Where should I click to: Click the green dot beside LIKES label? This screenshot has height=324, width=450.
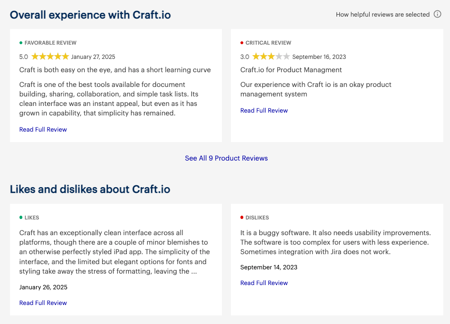21,218
